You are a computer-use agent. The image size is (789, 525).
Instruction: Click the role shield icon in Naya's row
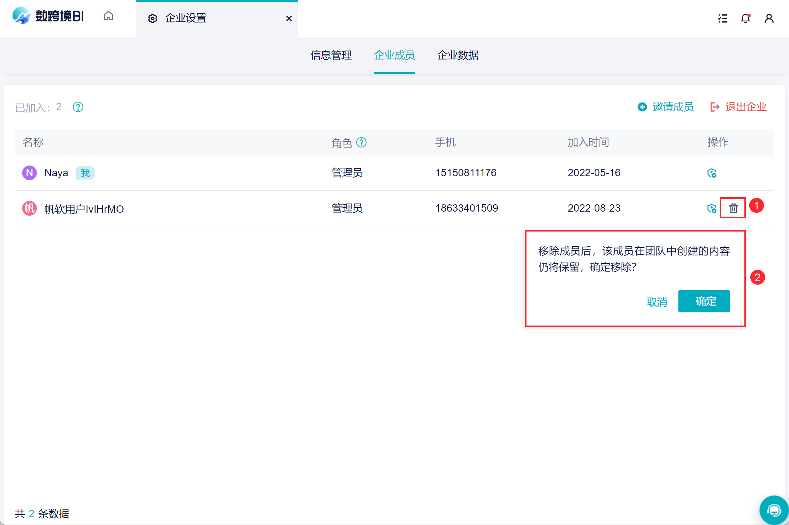coord(712,173)
